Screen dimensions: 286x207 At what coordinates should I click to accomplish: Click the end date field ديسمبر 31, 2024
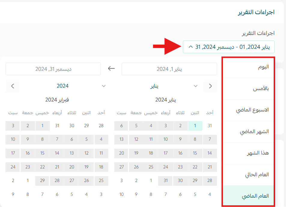[53, 69]
